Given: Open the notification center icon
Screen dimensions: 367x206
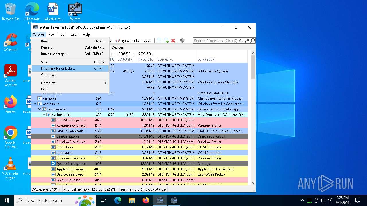Looking at the screenshot, I should (x=358, y=200).
